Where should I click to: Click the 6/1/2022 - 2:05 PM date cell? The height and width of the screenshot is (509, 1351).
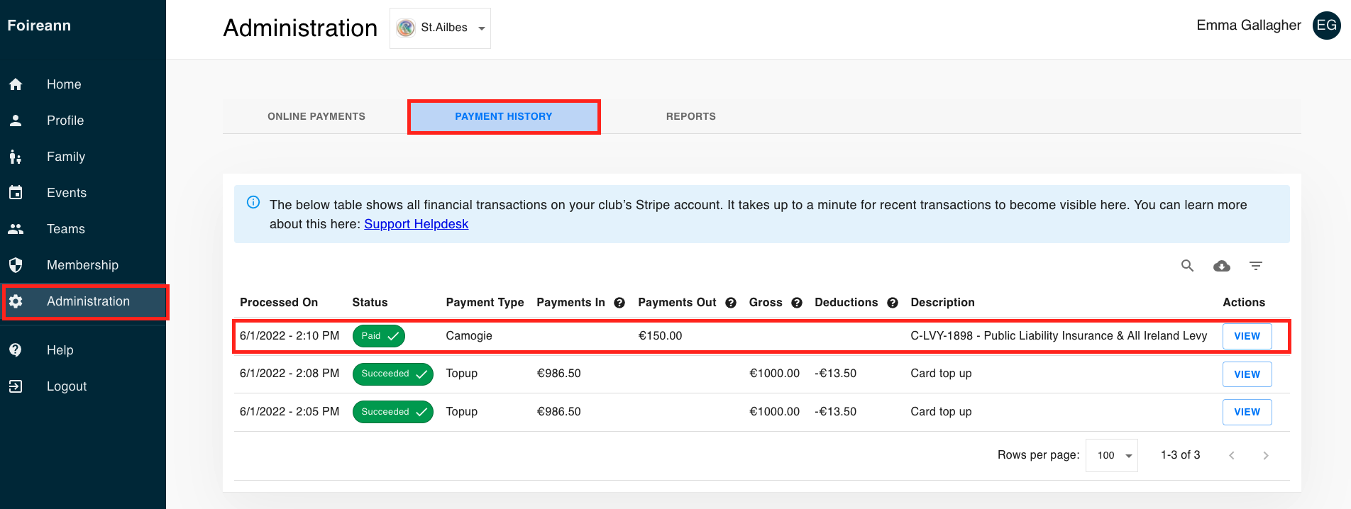pyautogui.click(x=289, y=412)
